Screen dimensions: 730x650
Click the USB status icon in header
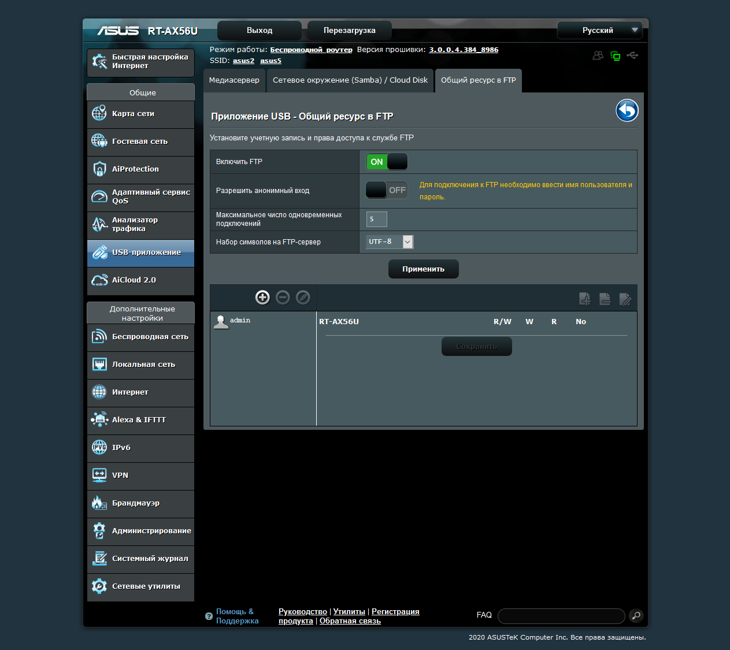tap(632, 55)
